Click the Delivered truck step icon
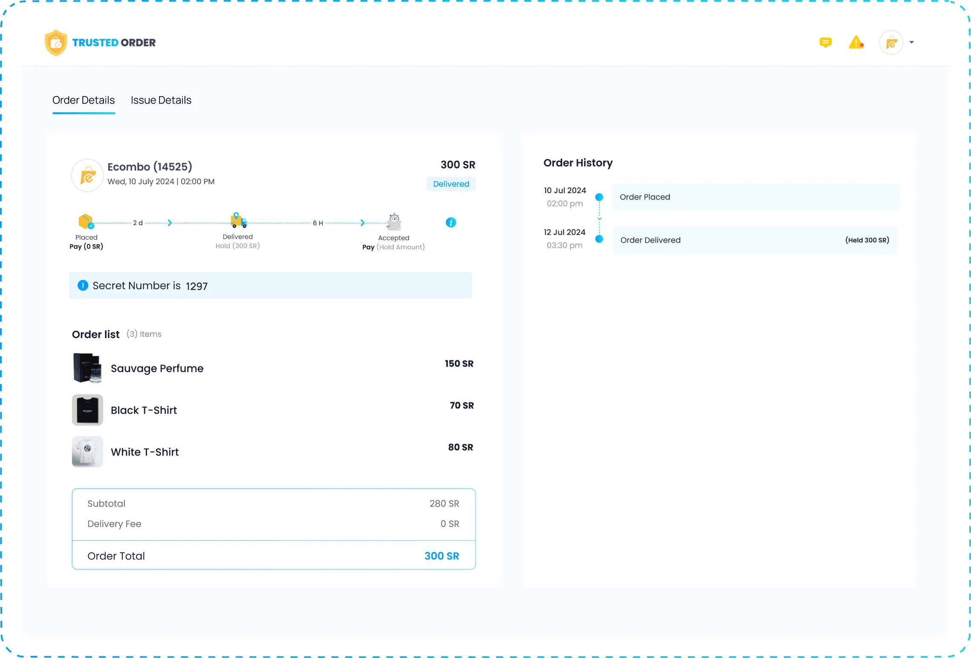Screen dimensions: 971x658 coord(238,220)
